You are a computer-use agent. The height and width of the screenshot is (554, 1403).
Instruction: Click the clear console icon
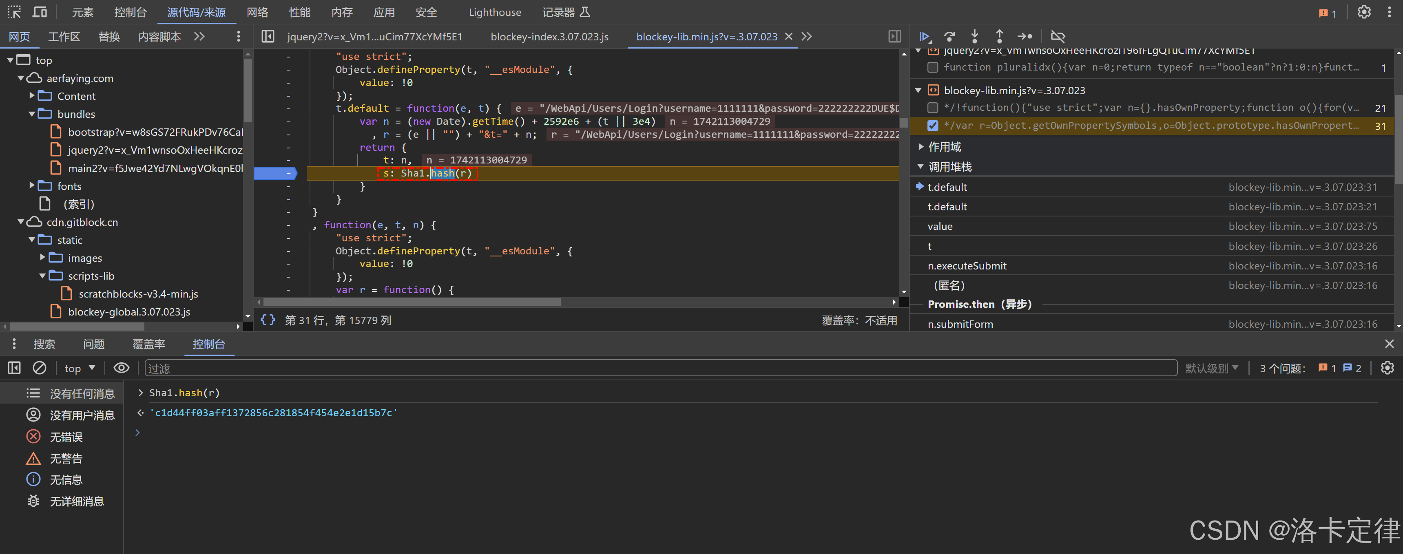[x=39, y=368]
